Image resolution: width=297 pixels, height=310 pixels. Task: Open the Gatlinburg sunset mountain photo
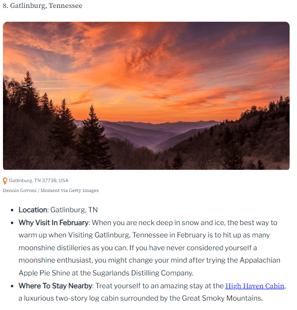pos(146,96)
